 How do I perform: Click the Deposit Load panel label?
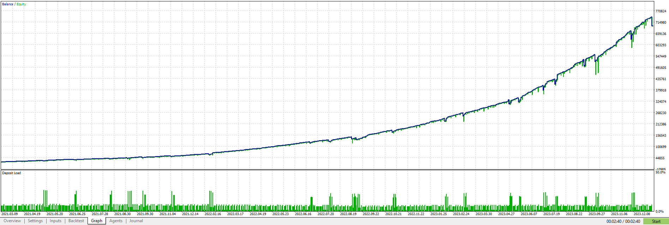tap(11, 173)
